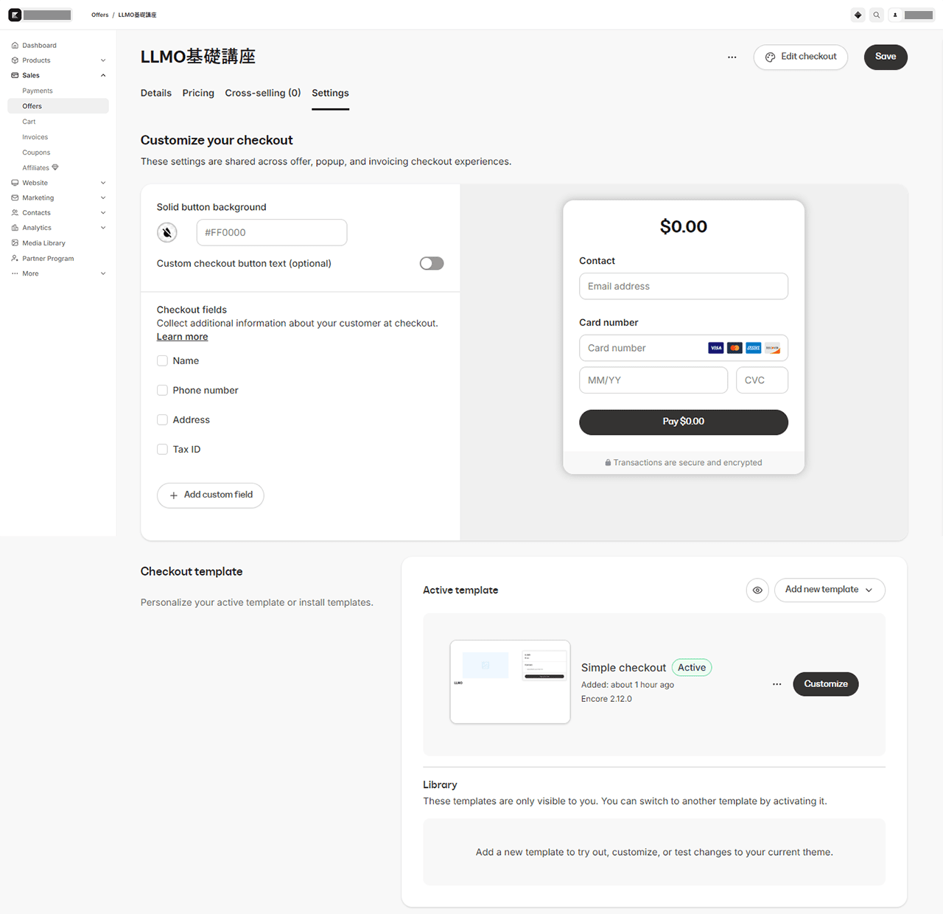943x914 pixels.
Task: Check the Name checkout field
Action: [162, 361]
